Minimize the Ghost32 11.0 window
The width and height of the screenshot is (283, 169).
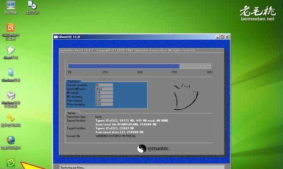[218, 37]
